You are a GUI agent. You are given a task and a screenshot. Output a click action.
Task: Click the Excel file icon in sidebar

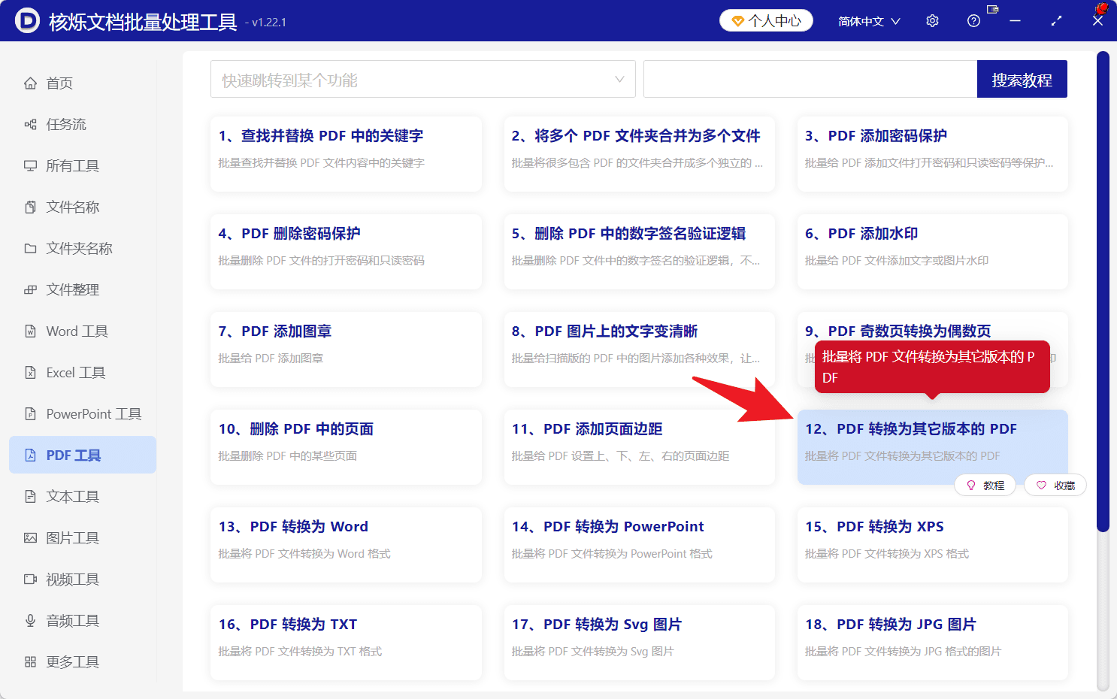(x=30, y=373)
